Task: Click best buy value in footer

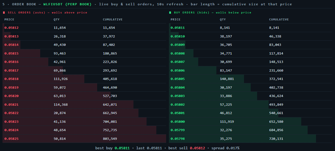Action: pos(122,148)
